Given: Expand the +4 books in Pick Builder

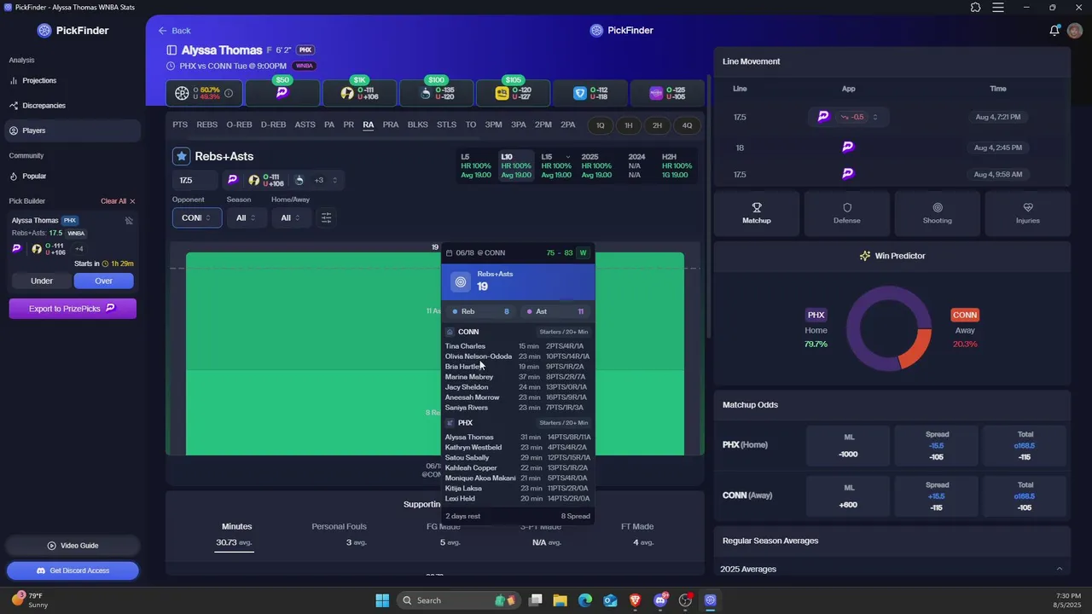Looking at the screenshot, I should point(78,249).
